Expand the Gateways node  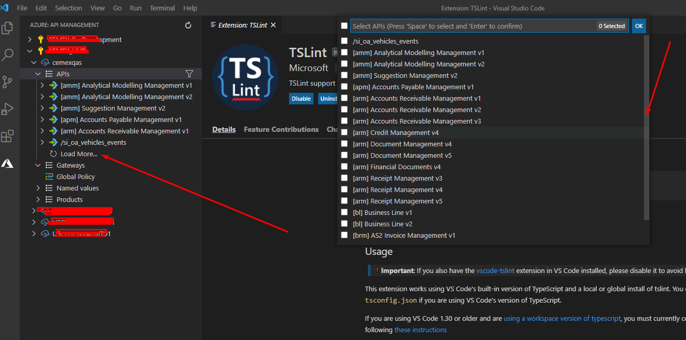coord(37,165)
